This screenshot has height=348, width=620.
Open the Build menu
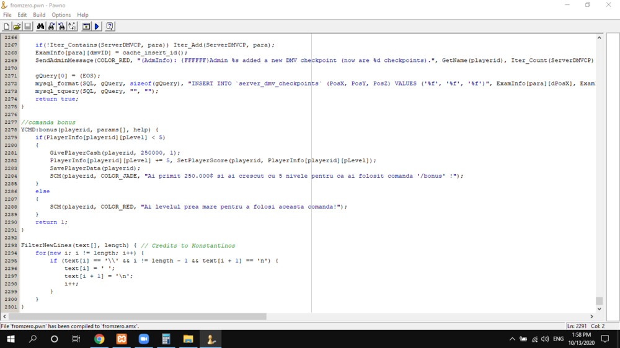(39, 15)
